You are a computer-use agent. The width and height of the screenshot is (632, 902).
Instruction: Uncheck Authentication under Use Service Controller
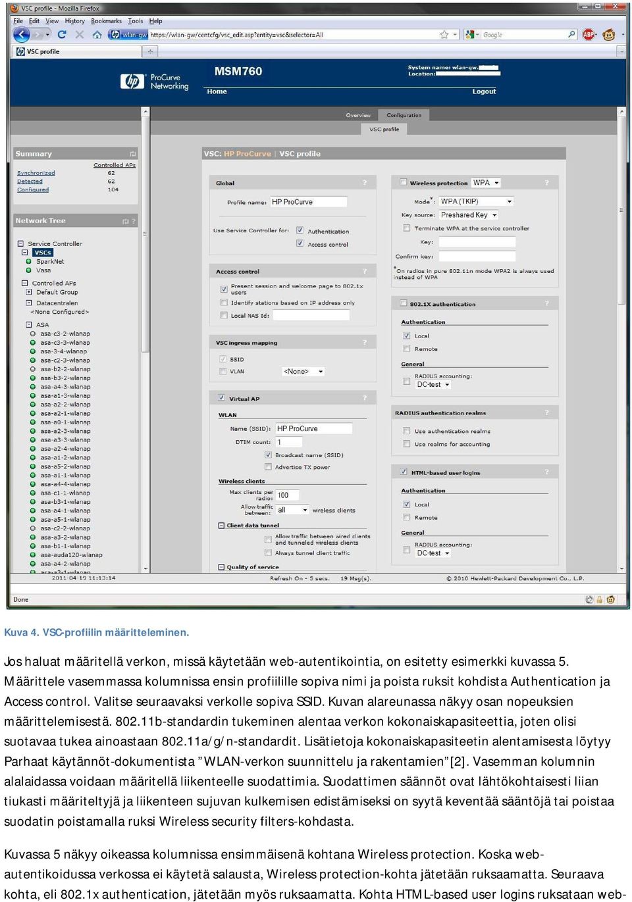point(300,231)
